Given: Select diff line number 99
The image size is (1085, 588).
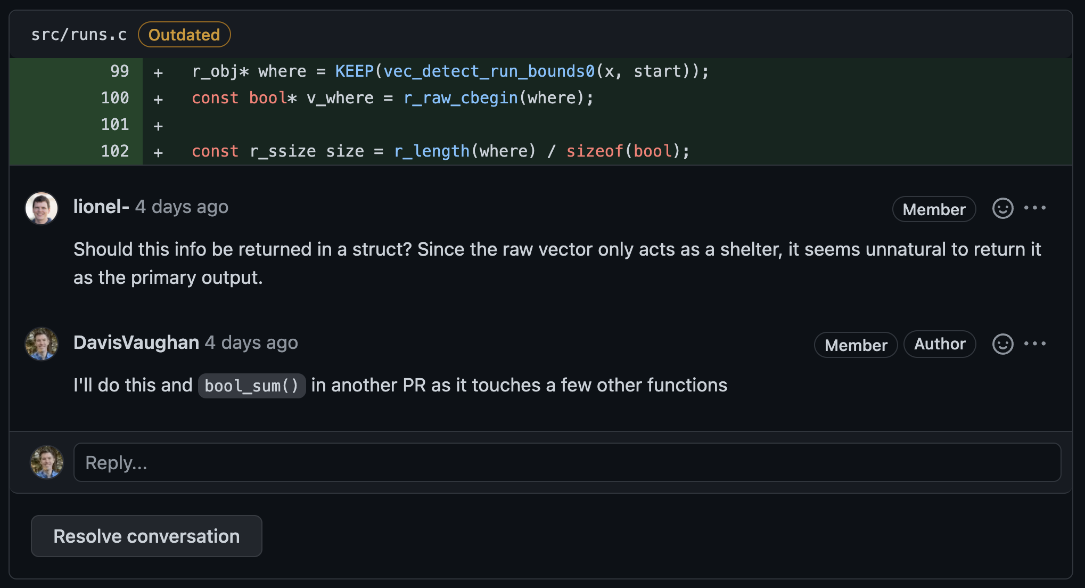Looking at the screenshot, I should tap(120, 71).
